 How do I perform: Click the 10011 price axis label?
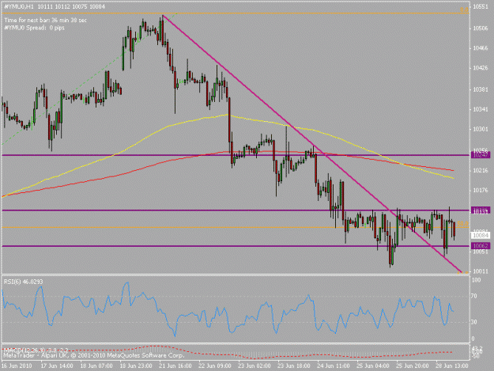pyautogui.click(x=481, y=271)
